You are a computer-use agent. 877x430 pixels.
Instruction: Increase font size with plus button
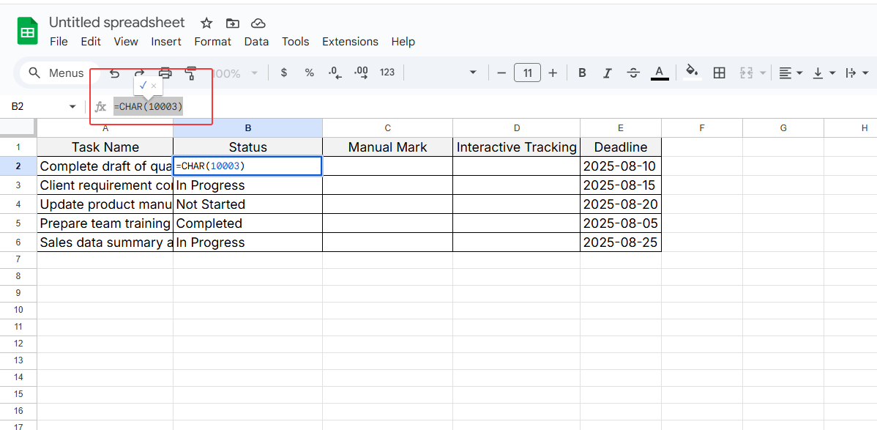point(553,73)
